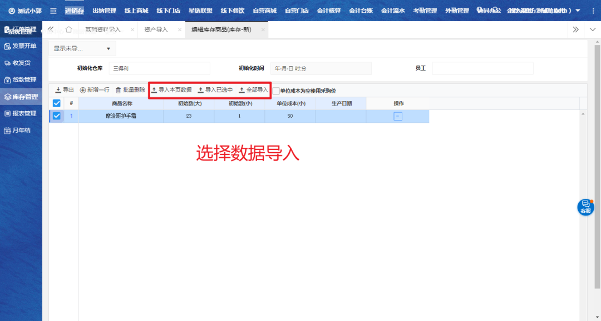Enable 单位成本为空使用采购价 checkbox

(276, 91)
